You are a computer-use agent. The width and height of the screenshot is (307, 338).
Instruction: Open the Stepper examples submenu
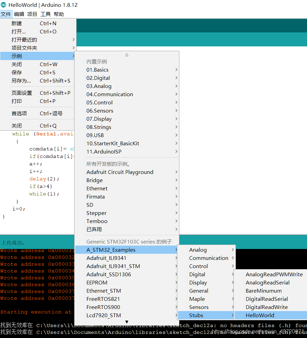pos(127,213)
